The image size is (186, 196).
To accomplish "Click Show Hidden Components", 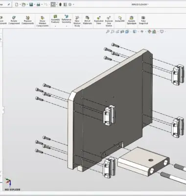I will point(43,21).
